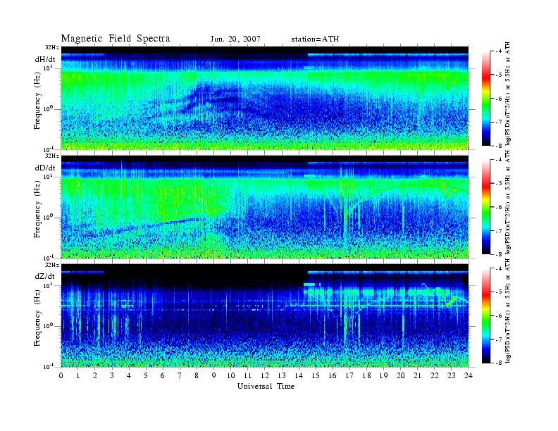Click the "station=ATH" label
558x431 pixels.
coord(315,39)
